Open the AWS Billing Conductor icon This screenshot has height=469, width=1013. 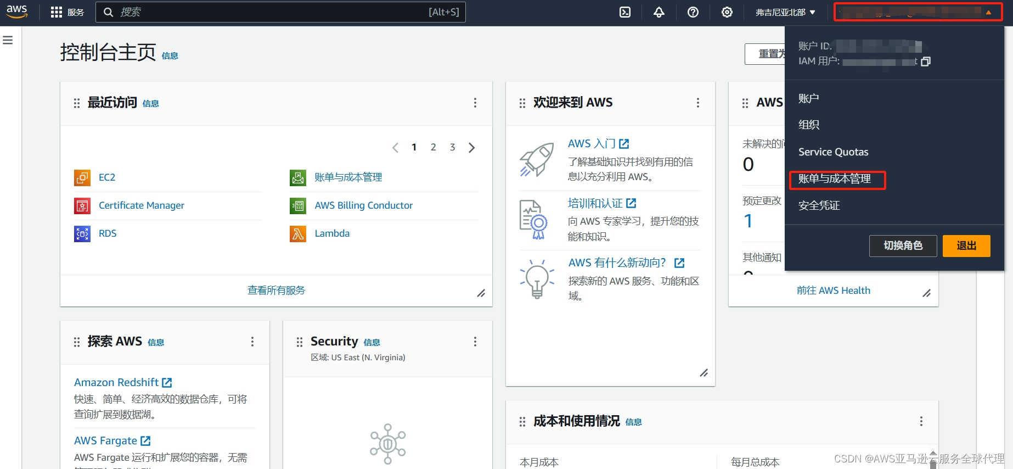point(298,205)
